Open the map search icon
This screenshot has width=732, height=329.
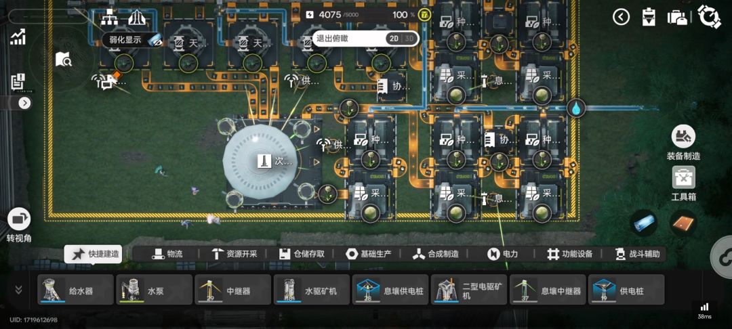point(63,59)
